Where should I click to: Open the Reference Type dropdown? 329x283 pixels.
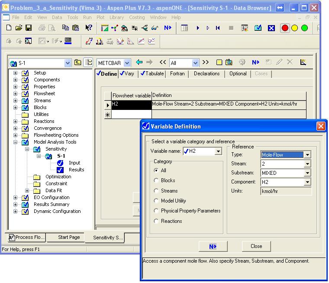307,155
